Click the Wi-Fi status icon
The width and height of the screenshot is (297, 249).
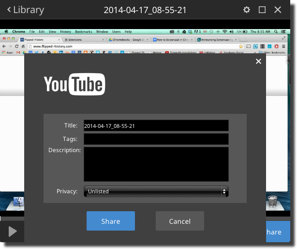pos(224,31)
